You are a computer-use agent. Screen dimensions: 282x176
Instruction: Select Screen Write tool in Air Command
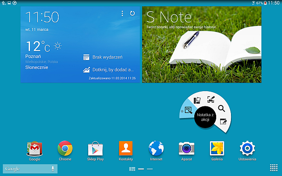(211, 99)
